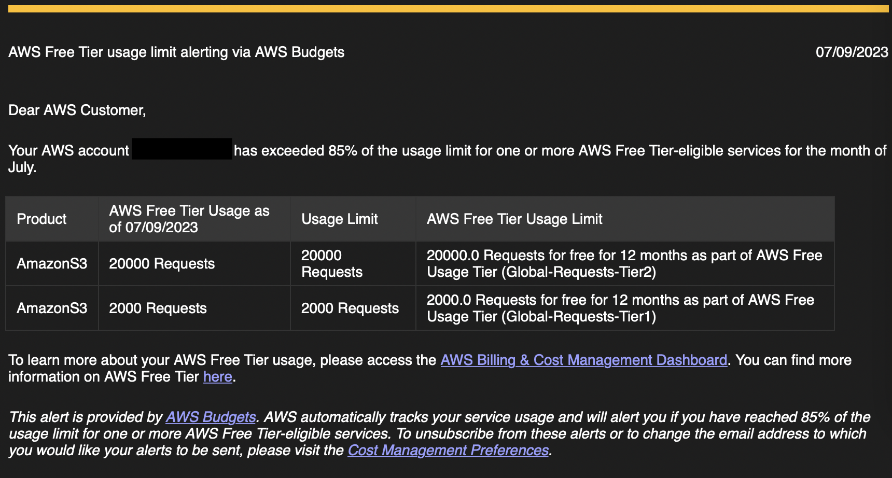Image resolution: width=892 pixels, height=478 pixels.
Task: Click the first AmazonS3 product cell
Action: [52, 264]
